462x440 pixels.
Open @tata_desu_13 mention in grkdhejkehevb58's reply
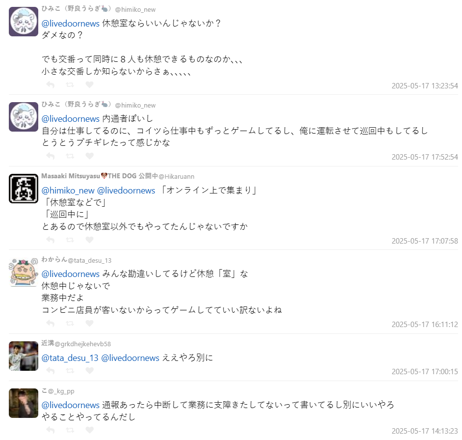click(x=70, y=358)
